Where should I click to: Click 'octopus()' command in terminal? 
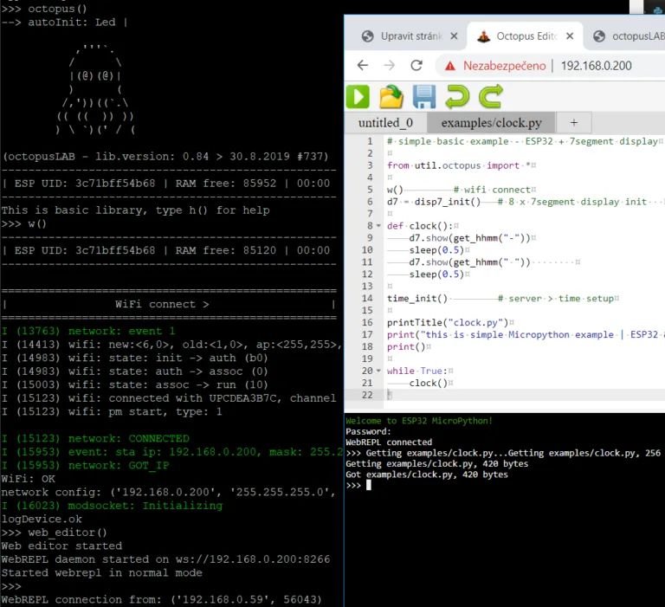[x=57, y=9]
